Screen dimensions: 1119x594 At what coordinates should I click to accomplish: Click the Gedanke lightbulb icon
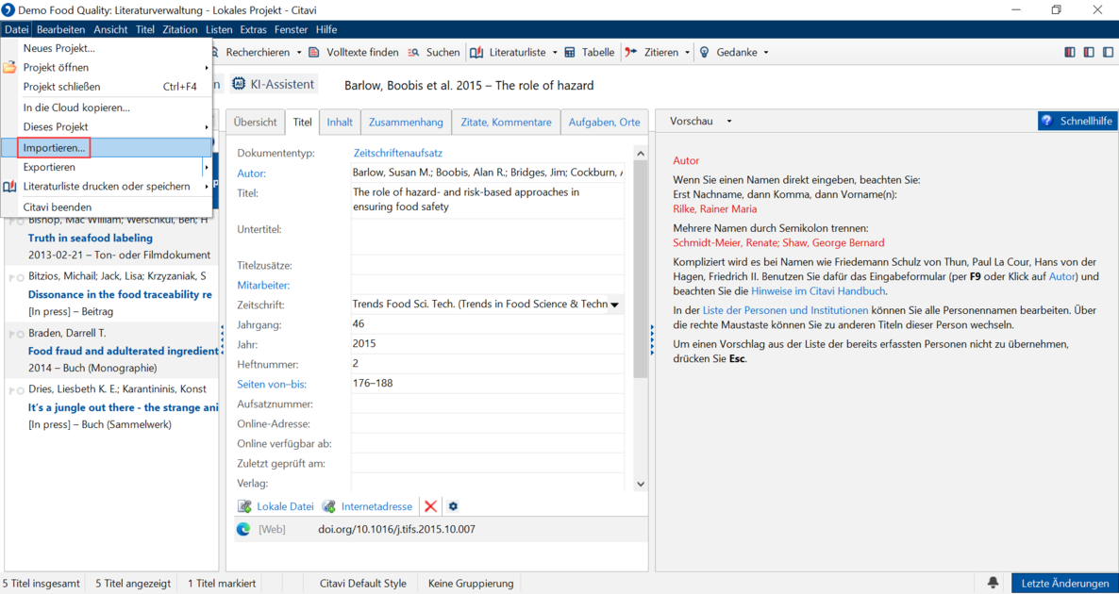click(x=704, y=52)
